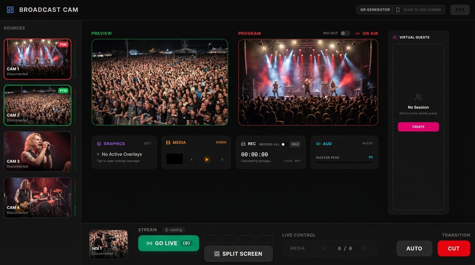Toggle the RECORD ALL switch
This screenshot has width=475, height=265.
coord(285,144)
